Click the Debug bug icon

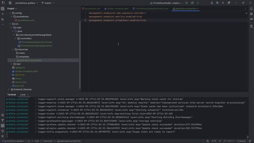coord(192,3)
